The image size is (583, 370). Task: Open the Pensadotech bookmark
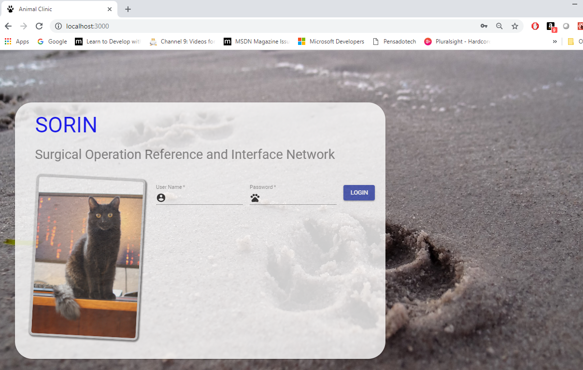coord(395,42)
